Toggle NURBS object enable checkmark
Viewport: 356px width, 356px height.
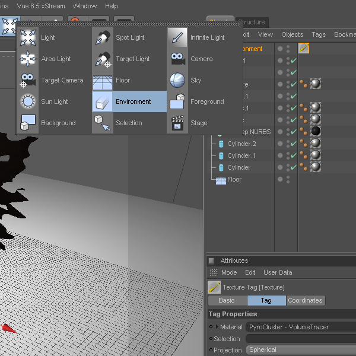(294, 131)
